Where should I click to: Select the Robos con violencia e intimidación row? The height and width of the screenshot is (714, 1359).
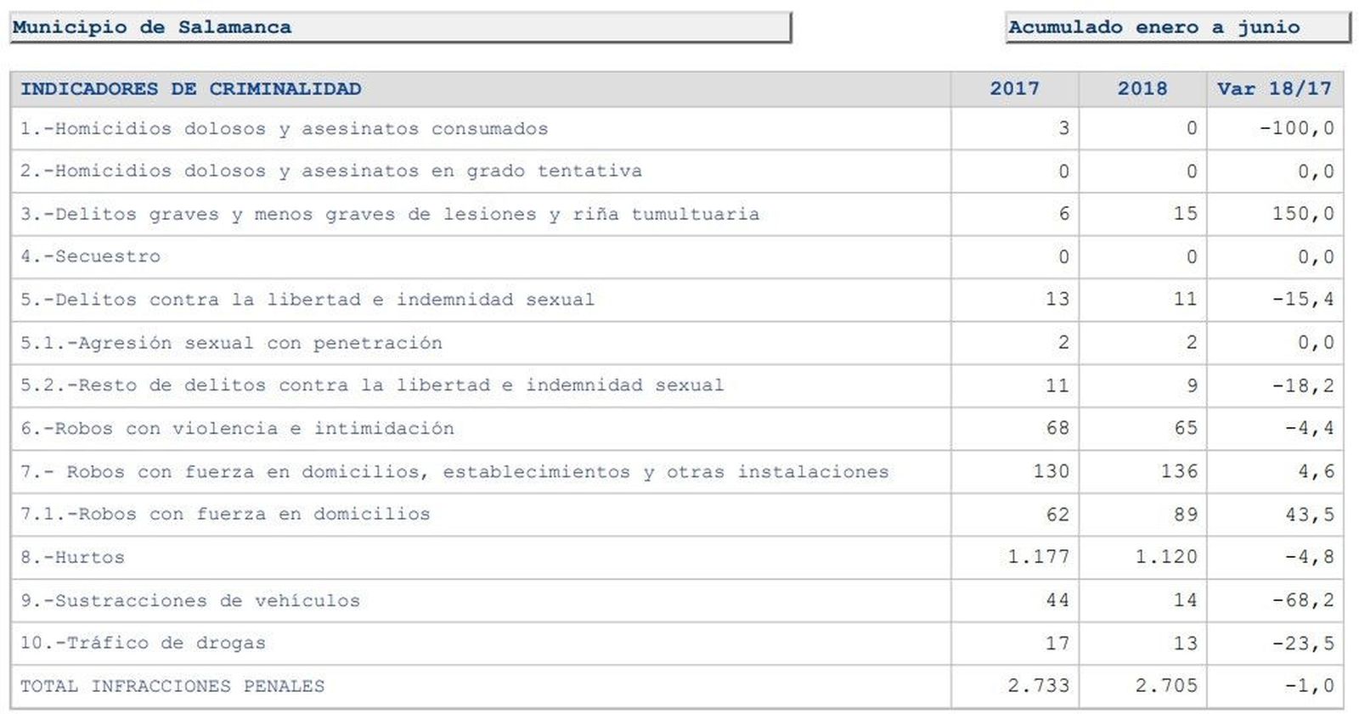pos(238,429)
